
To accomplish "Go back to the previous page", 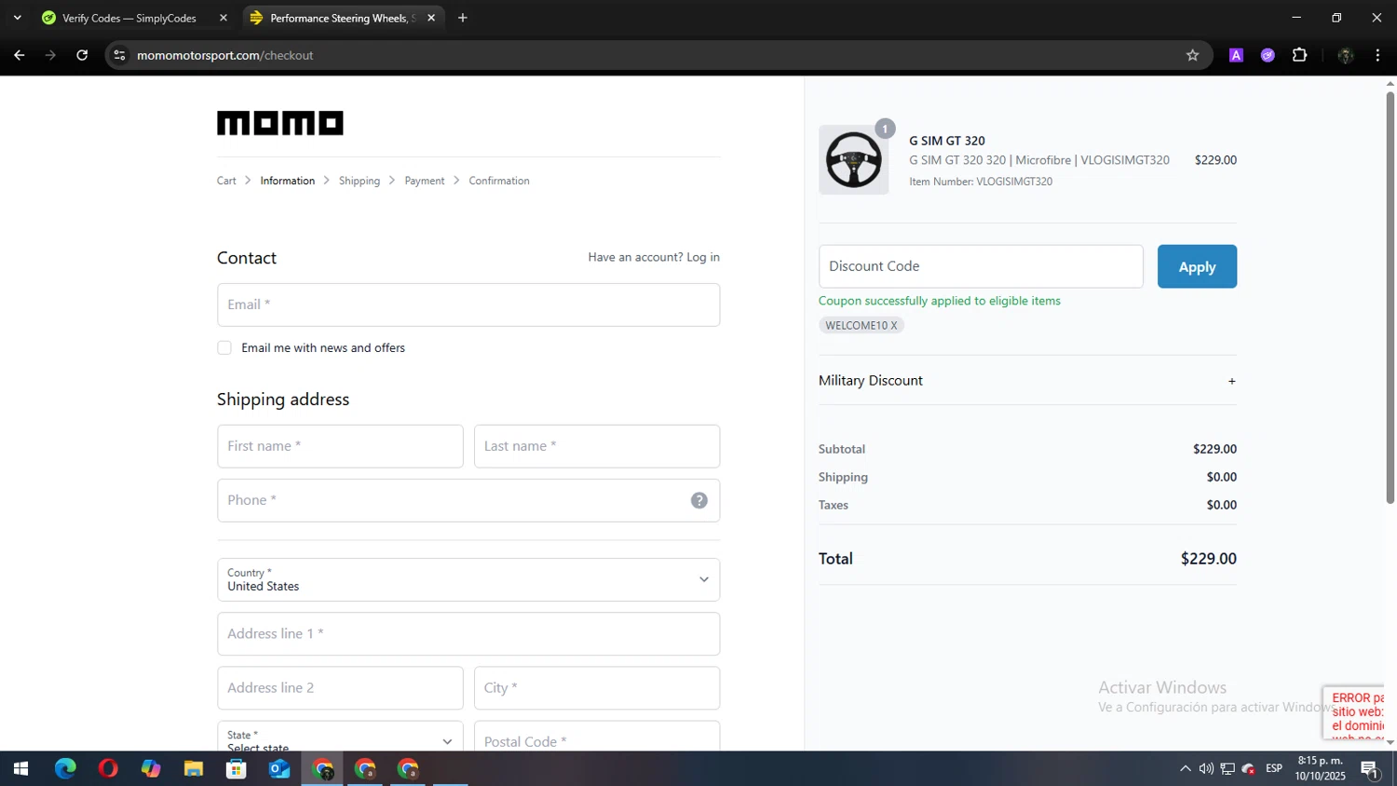I will tap(19, 55).
